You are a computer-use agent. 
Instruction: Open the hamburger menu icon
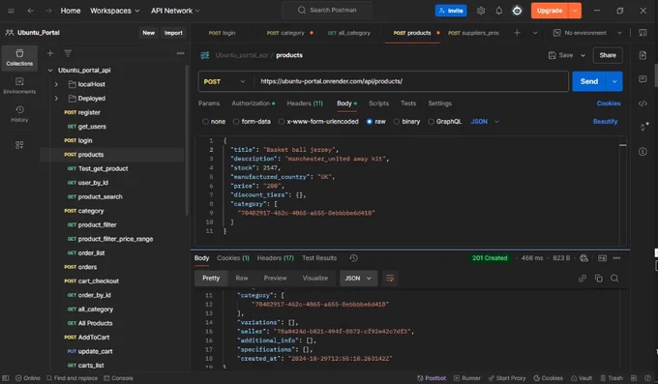tap(11, 11)
